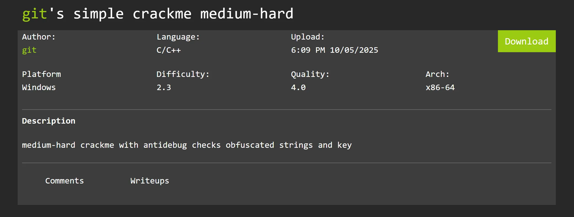Click the Windows platform value
This screenshot has width=574, height=217.
click(x=39, y=88)
